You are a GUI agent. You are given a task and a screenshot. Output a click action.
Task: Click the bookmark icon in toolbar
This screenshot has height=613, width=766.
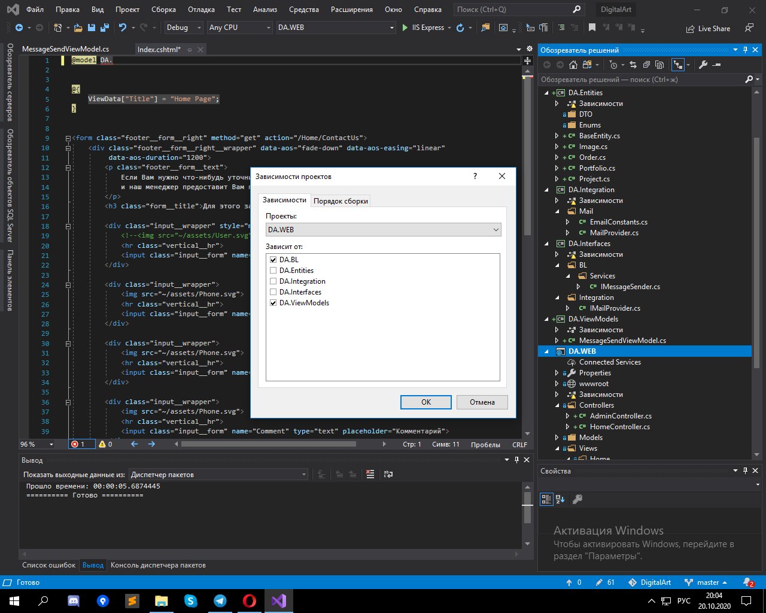(x=592, y=28)
